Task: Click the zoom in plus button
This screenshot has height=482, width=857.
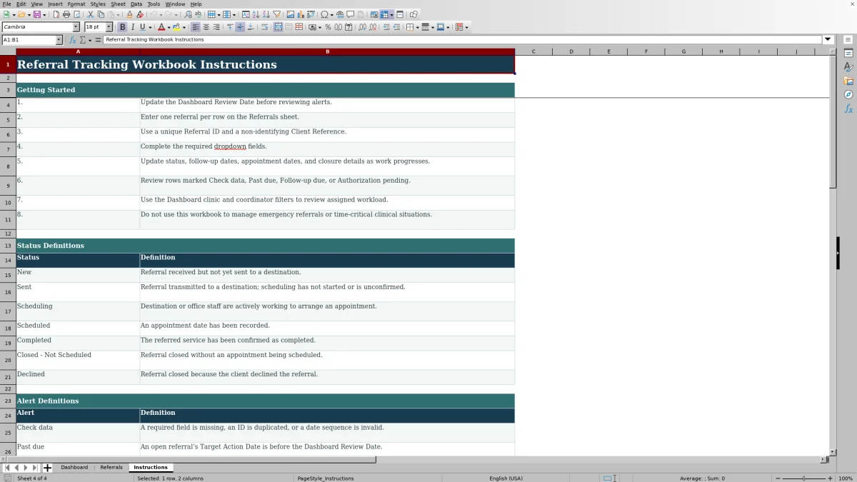Action: tap(830, 478)
